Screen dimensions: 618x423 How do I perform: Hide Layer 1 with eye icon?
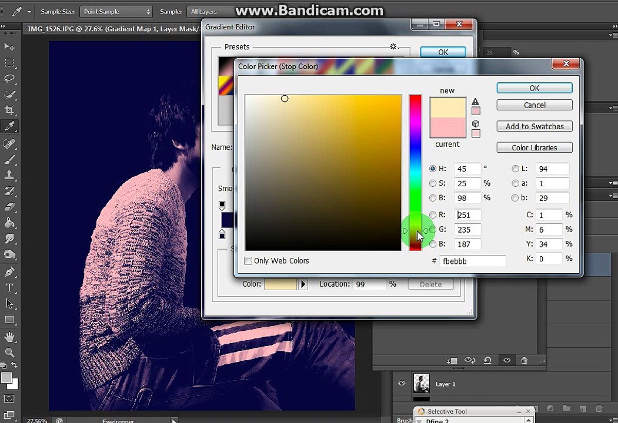[402, 383]
